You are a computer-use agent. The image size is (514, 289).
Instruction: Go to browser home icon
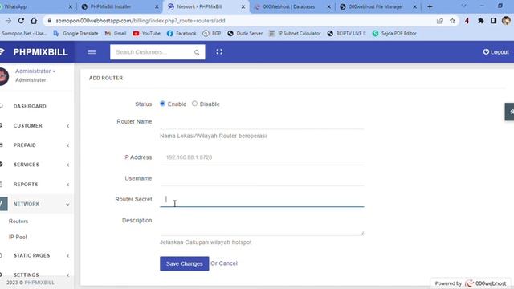click(34, 21)
